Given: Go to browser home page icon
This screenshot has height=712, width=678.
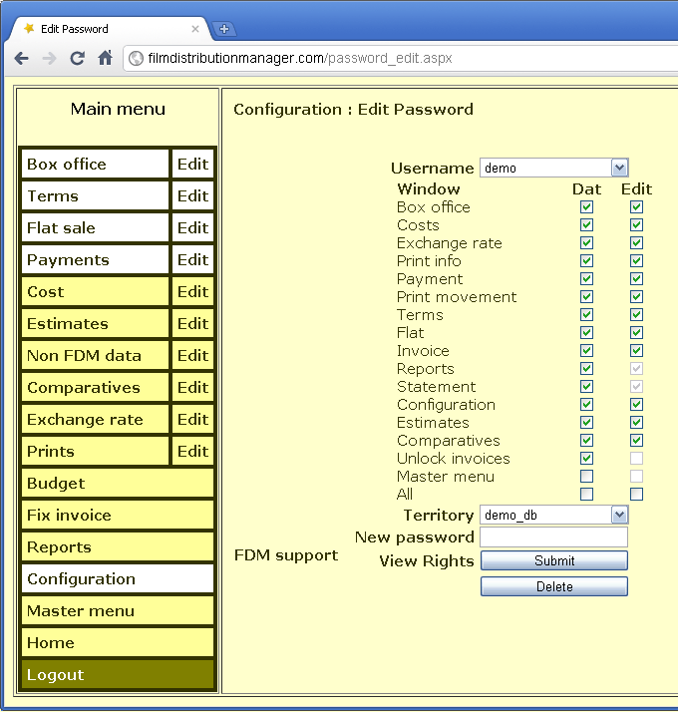Looking at the screenshot, I should [x=105, y=58].
